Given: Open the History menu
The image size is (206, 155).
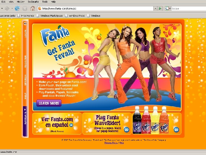Looking at the screenshot, I should tap(21, 2).
